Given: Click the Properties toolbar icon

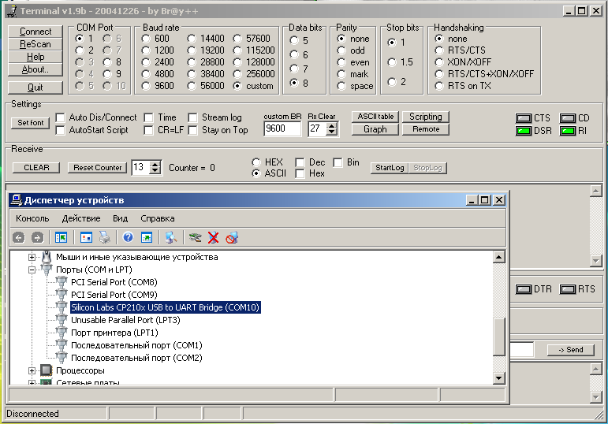Looking at the screenshot, I should (87, 237).
